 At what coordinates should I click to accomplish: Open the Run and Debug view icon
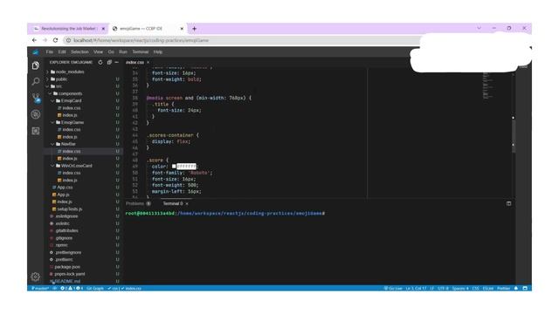[x=35, y=114]
